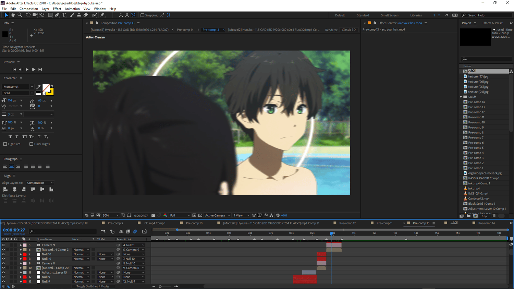Play the preview

(27, 70)
